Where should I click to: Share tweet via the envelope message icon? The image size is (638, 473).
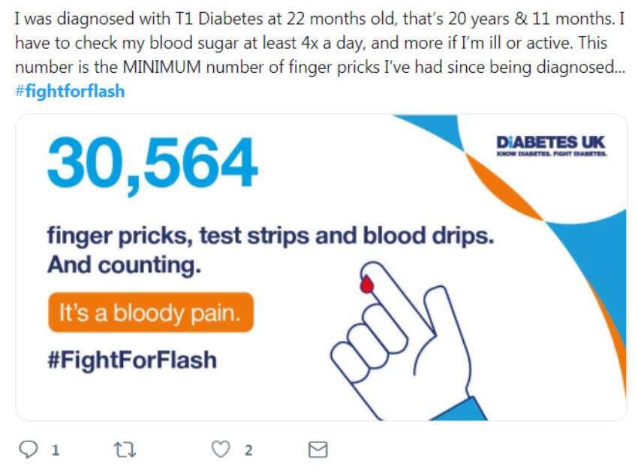tap(318, 449)
